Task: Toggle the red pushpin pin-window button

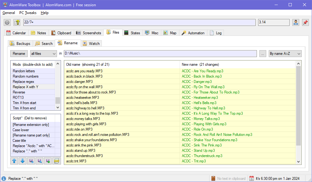Action: click(x=305, y=22)
